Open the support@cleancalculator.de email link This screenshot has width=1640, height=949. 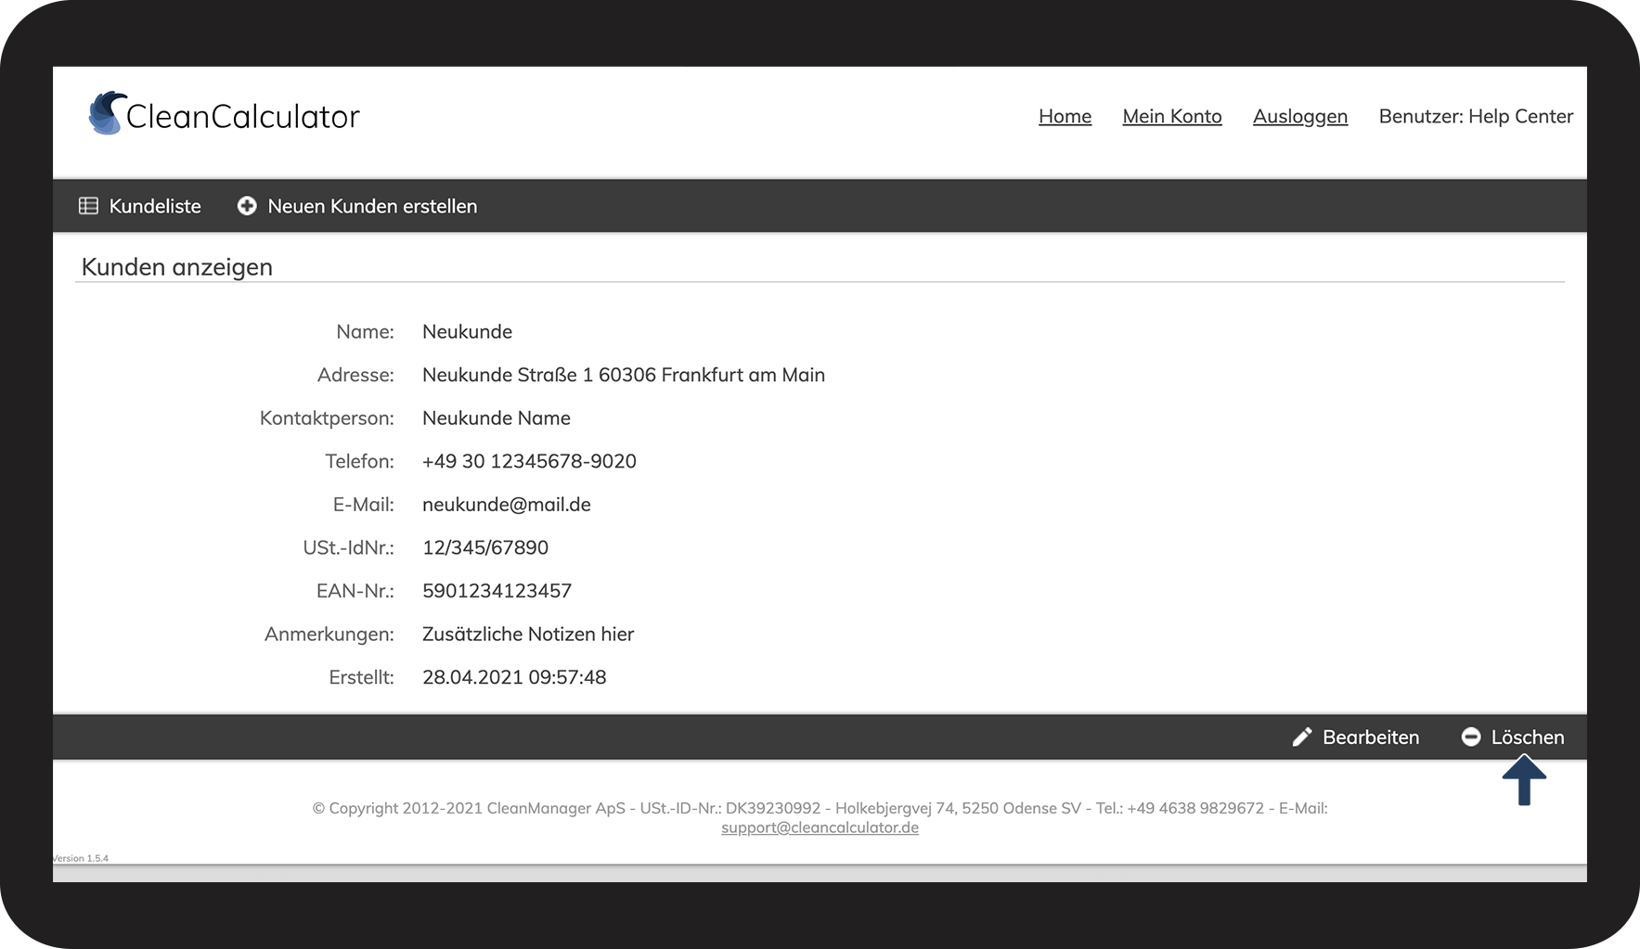820,827
